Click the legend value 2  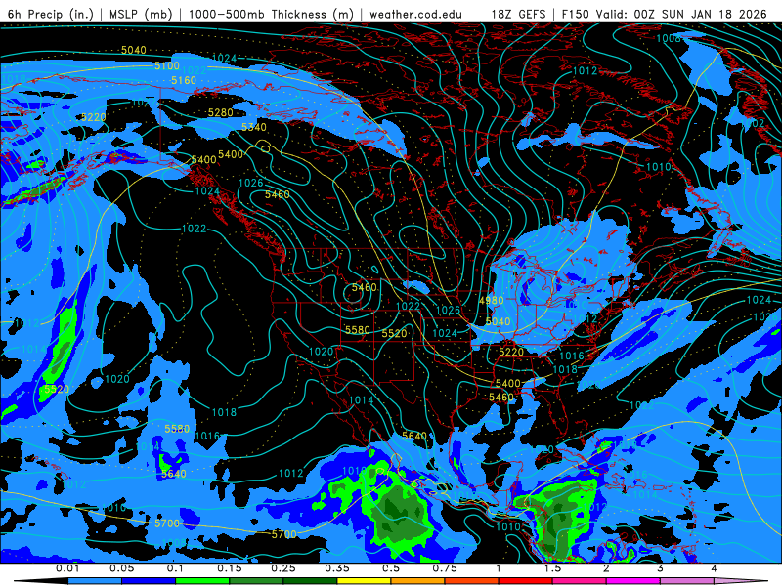606,568
